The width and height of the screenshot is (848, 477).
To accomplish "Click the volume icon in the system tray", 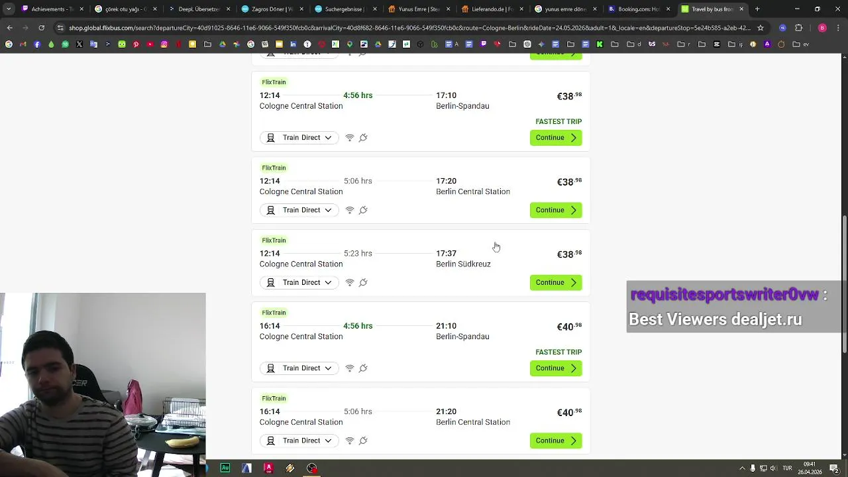I will pyautogui.click(x=773, y=468).
